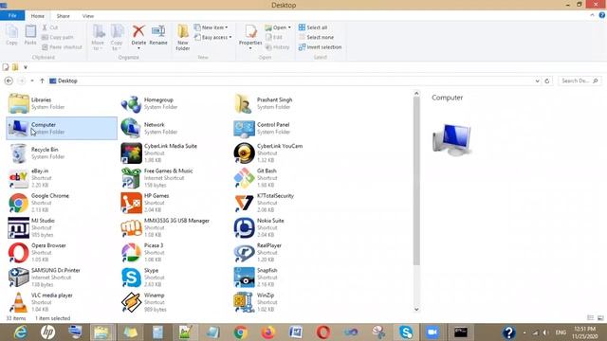Select CyberLink YouCam shortcut icon
The height and width of the screenshot is (341, 607).
pos(244,153)
